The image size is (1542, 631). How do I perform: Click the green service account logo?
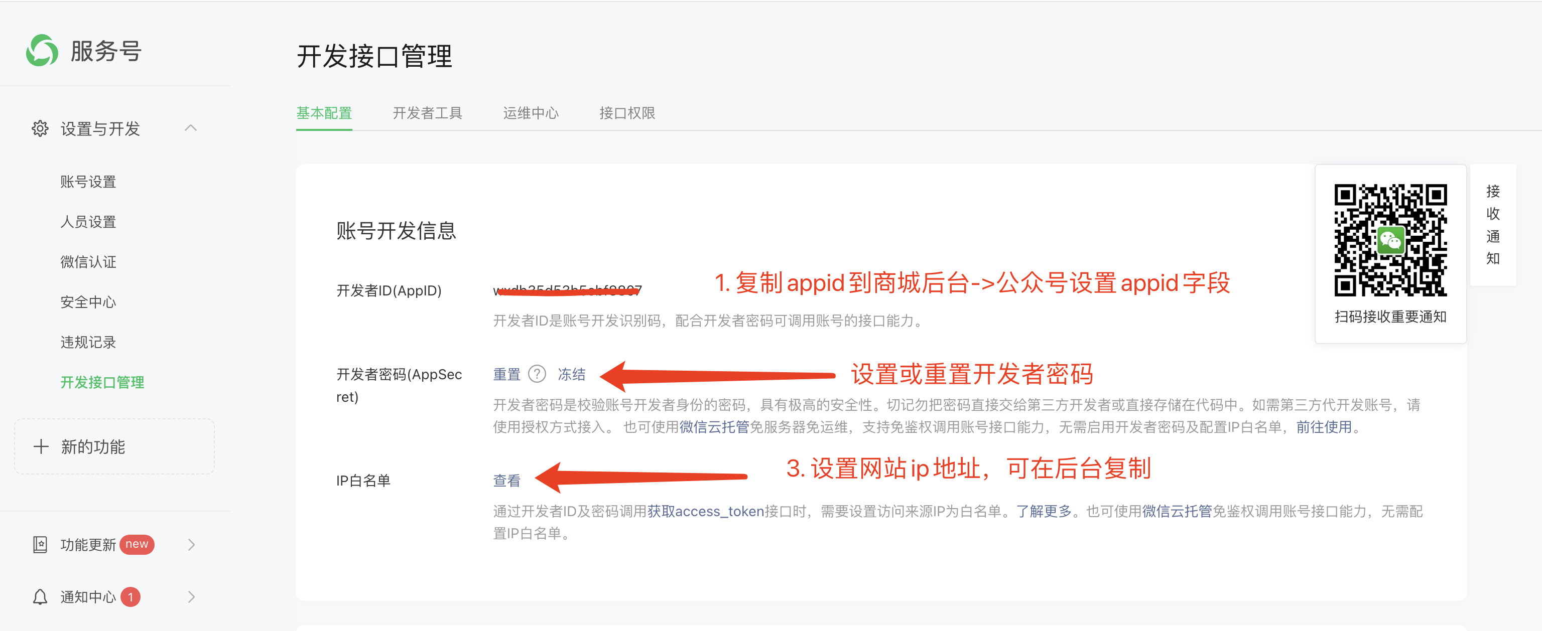(42, 50)
